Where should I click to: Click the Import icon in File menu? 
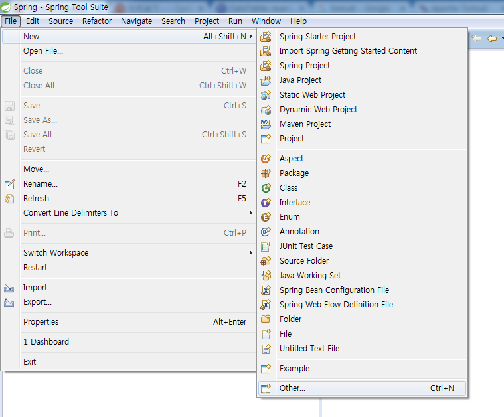[x=9, y=288]
